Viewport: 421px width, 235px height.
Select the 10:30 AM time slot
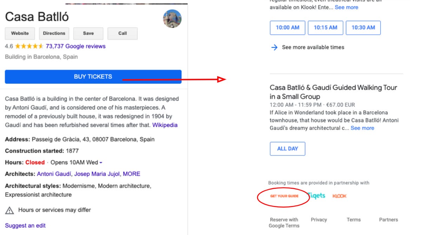tap(363, 28)
